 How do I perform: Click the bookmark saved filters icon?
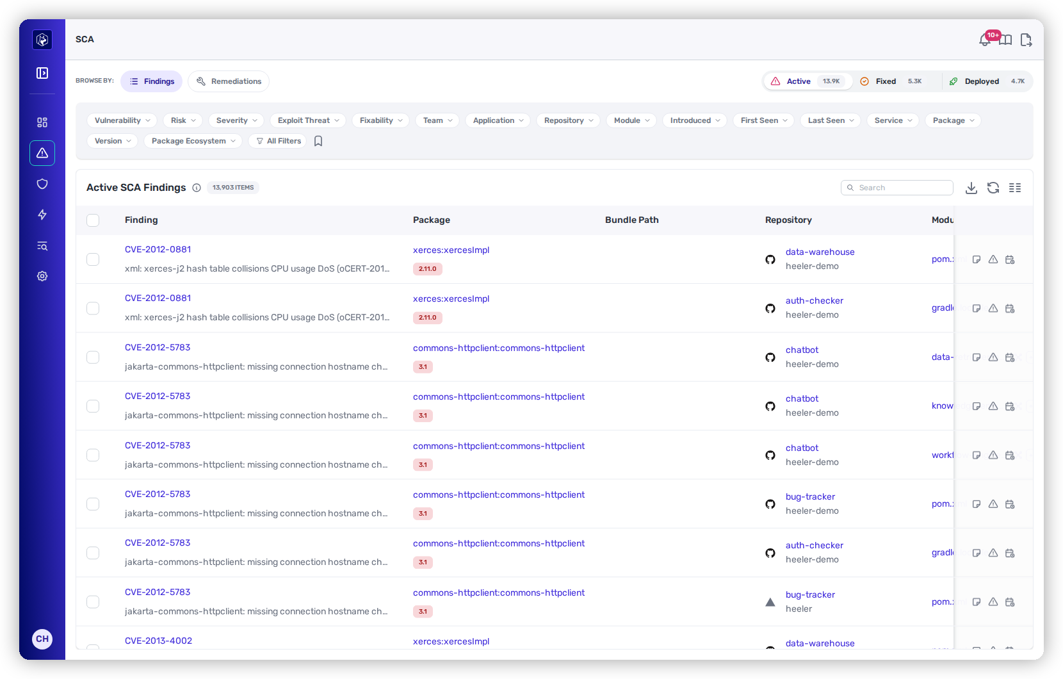tap(318, 141)
